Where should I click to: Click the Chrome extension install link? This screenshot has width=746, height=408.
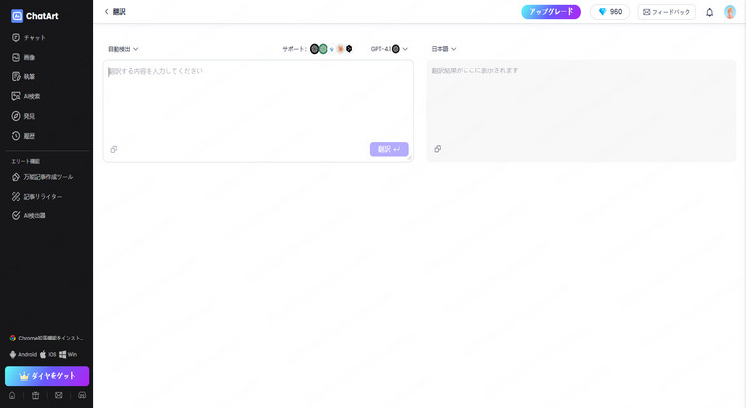point(46,339)
